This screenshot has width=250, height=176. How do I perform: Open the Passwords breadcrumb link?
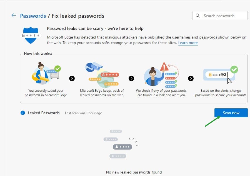[33, 16]
